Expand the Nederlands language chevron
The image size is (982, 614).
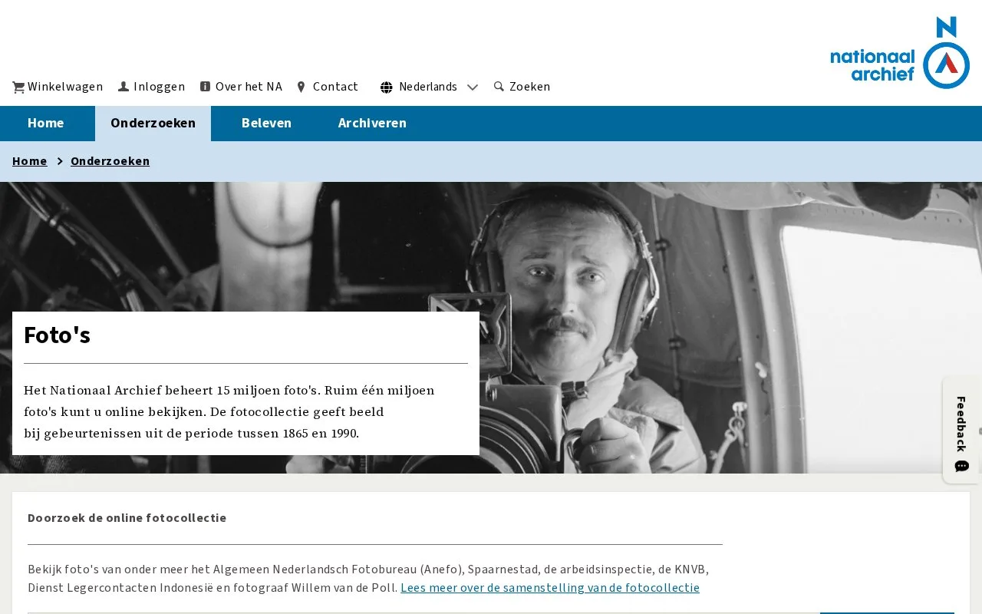(473, 87)
